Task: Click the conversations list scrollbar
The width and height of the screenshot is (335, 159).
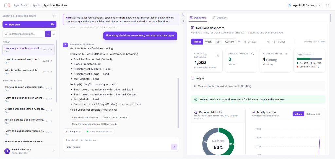Action: 56,71
